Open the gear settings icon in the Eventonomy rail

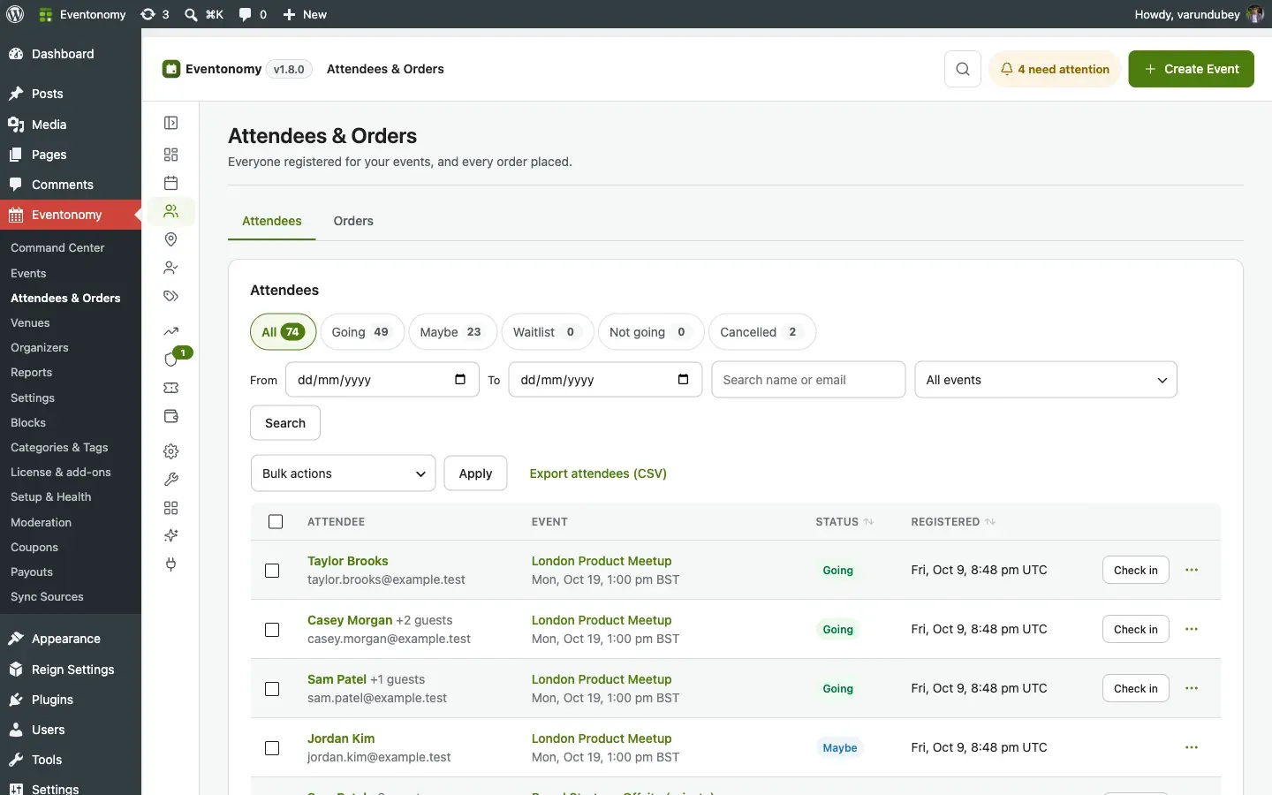pos(171,451)
